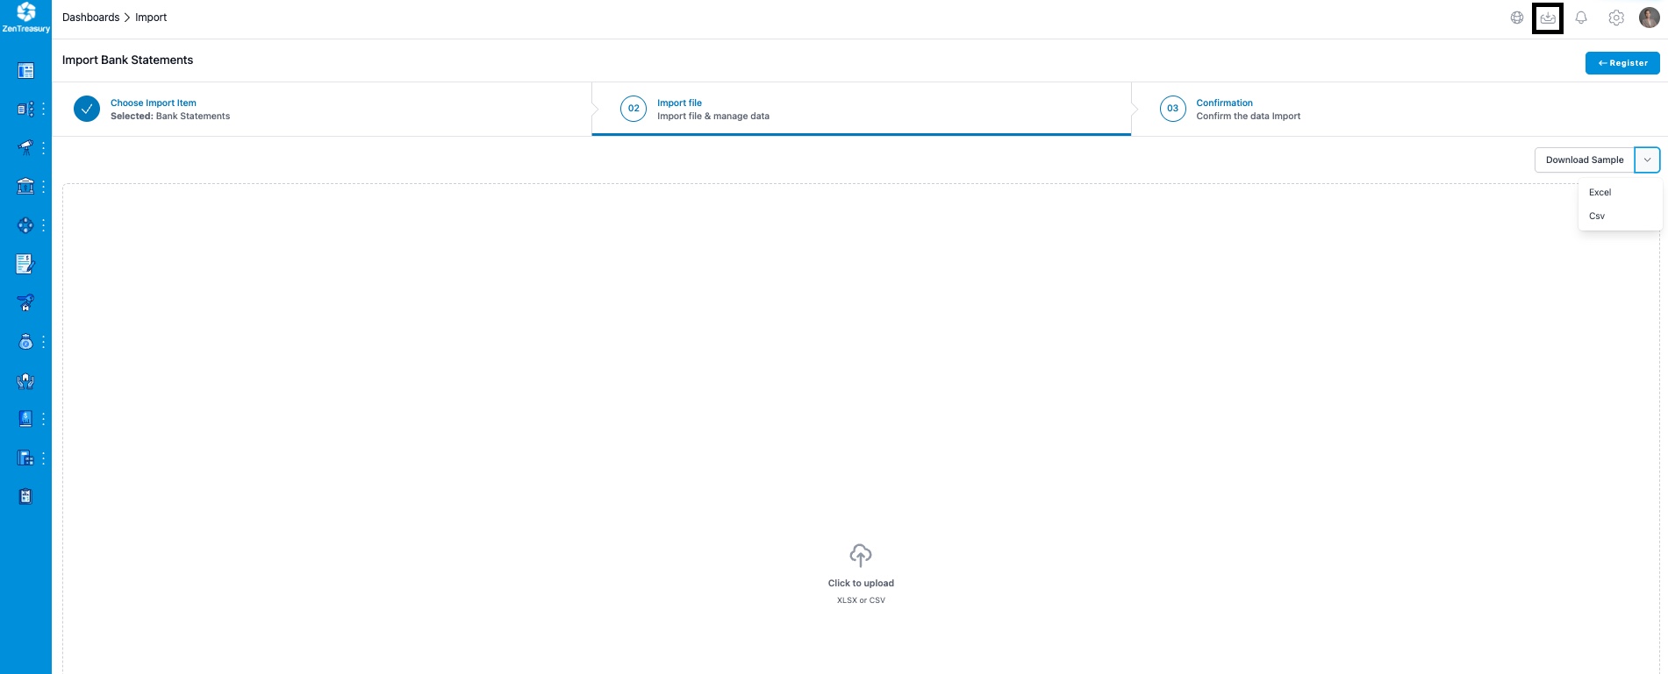The image size is (1668, 674).
Task: Click the Register button
Action: (x=1622, y=63)
